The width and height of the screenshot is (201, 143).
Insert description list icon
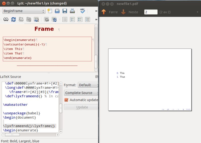[x=88, y=19]
